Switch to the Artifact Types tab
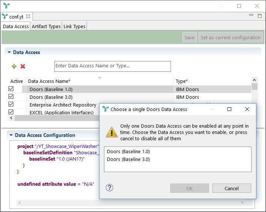The image size is (266, 212). pos(46,26)
